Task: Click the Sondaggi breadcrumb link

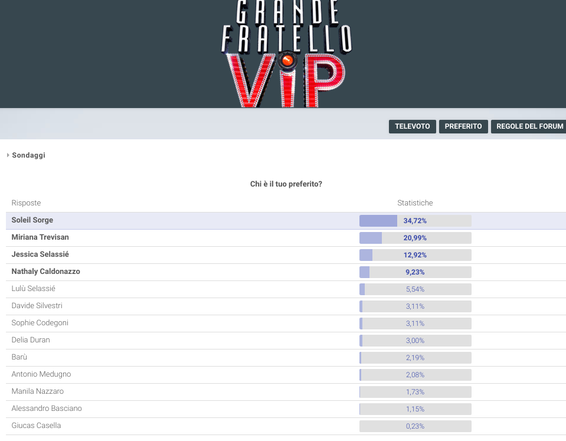Action: tap(28, 155)
